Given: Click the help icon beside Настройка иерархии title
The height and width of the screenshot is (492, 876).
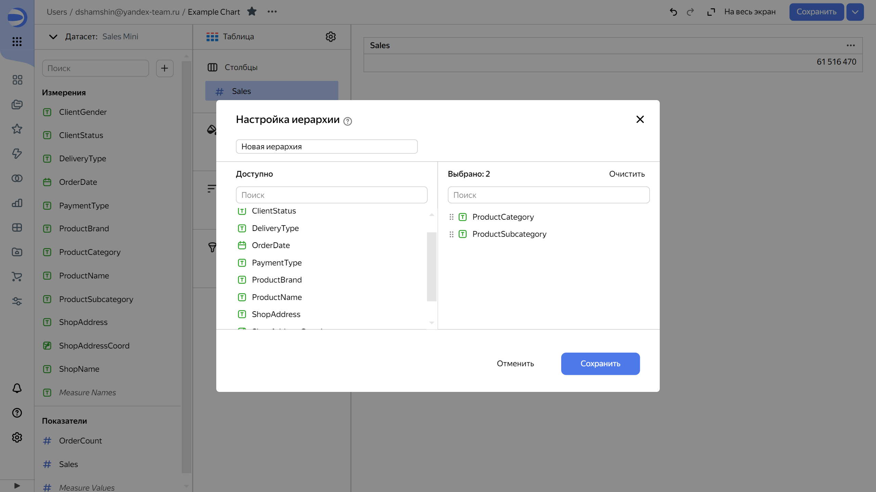Looking at the screenshot, I should (x=348, y=121).
